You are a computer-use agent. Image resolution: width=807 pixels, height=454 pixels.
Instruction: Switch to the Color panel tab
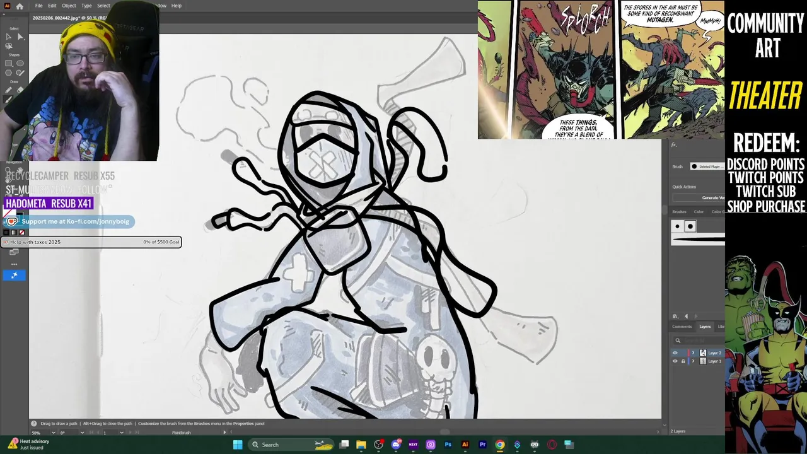tap(699, 212)
